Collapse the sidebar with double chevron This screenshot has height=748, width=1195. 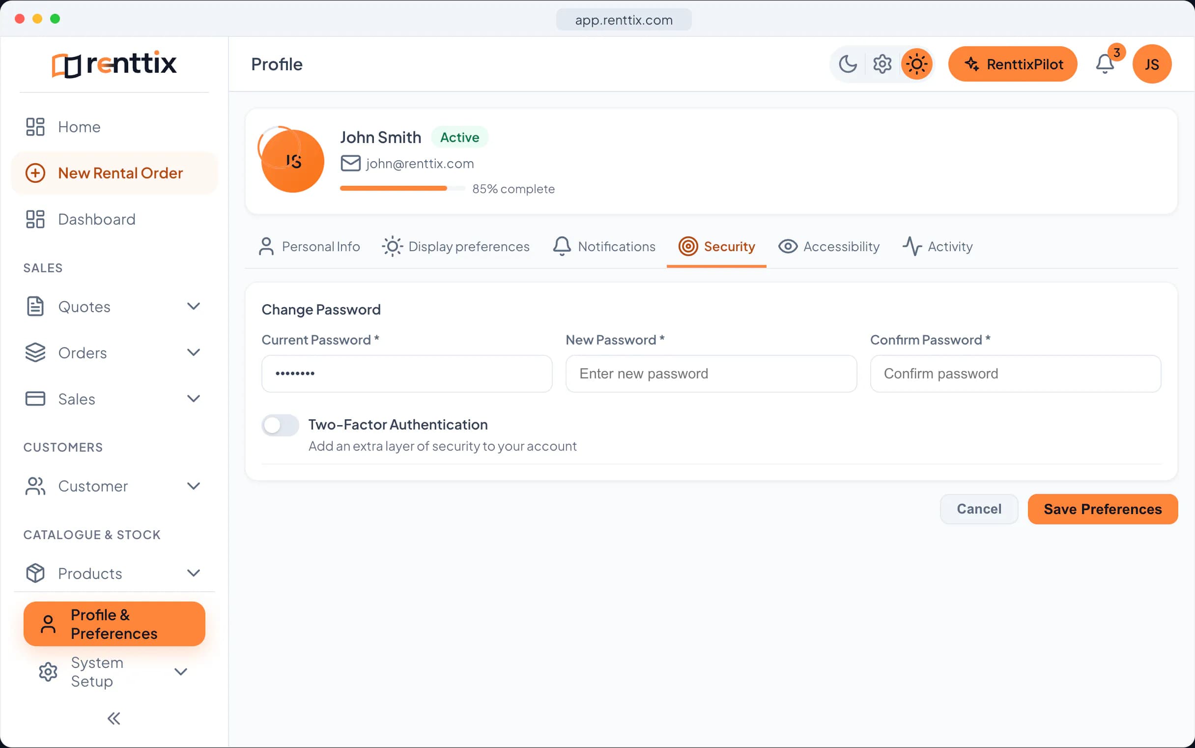tap(114, 719)
